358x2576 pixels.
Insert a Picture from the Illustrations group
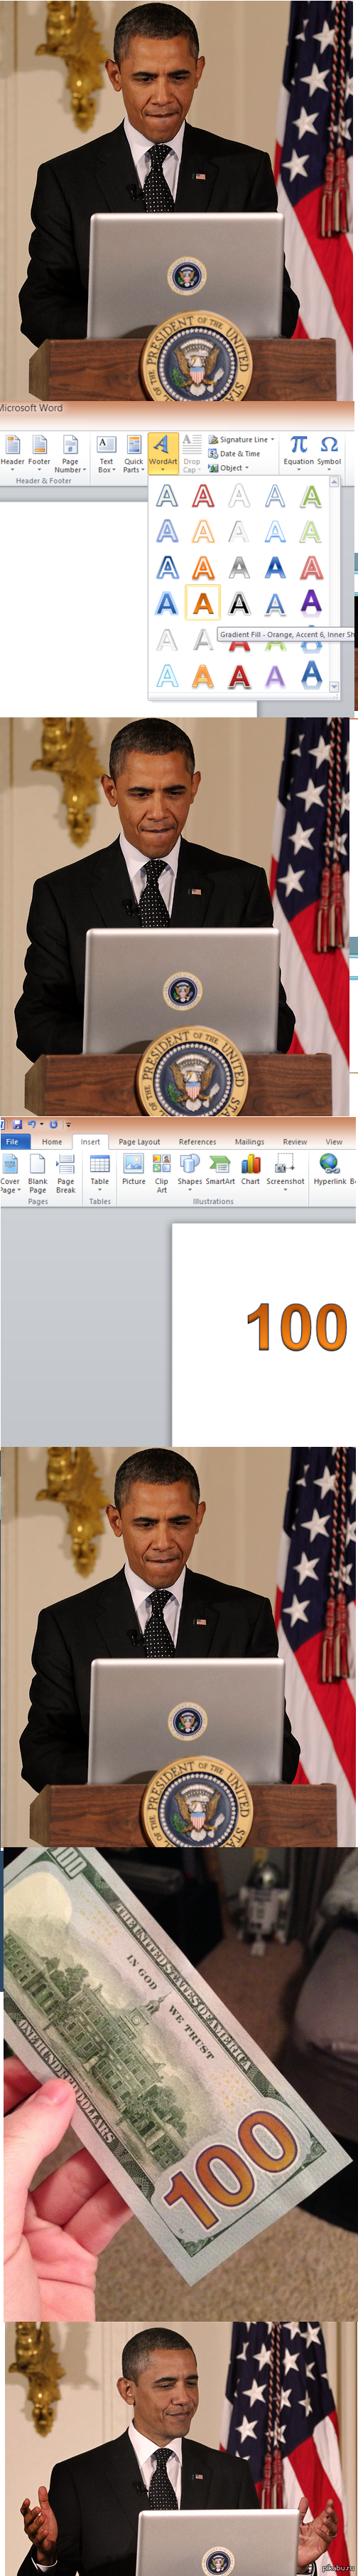(x=134, y=1169)
